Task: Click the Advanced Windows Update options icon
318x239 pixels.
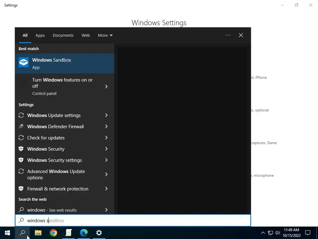Action: coord(21,171)
